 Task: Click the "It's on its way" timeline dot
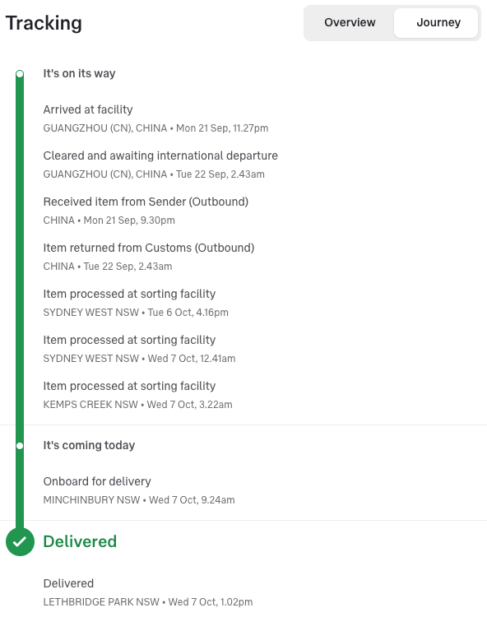point(20,73)
